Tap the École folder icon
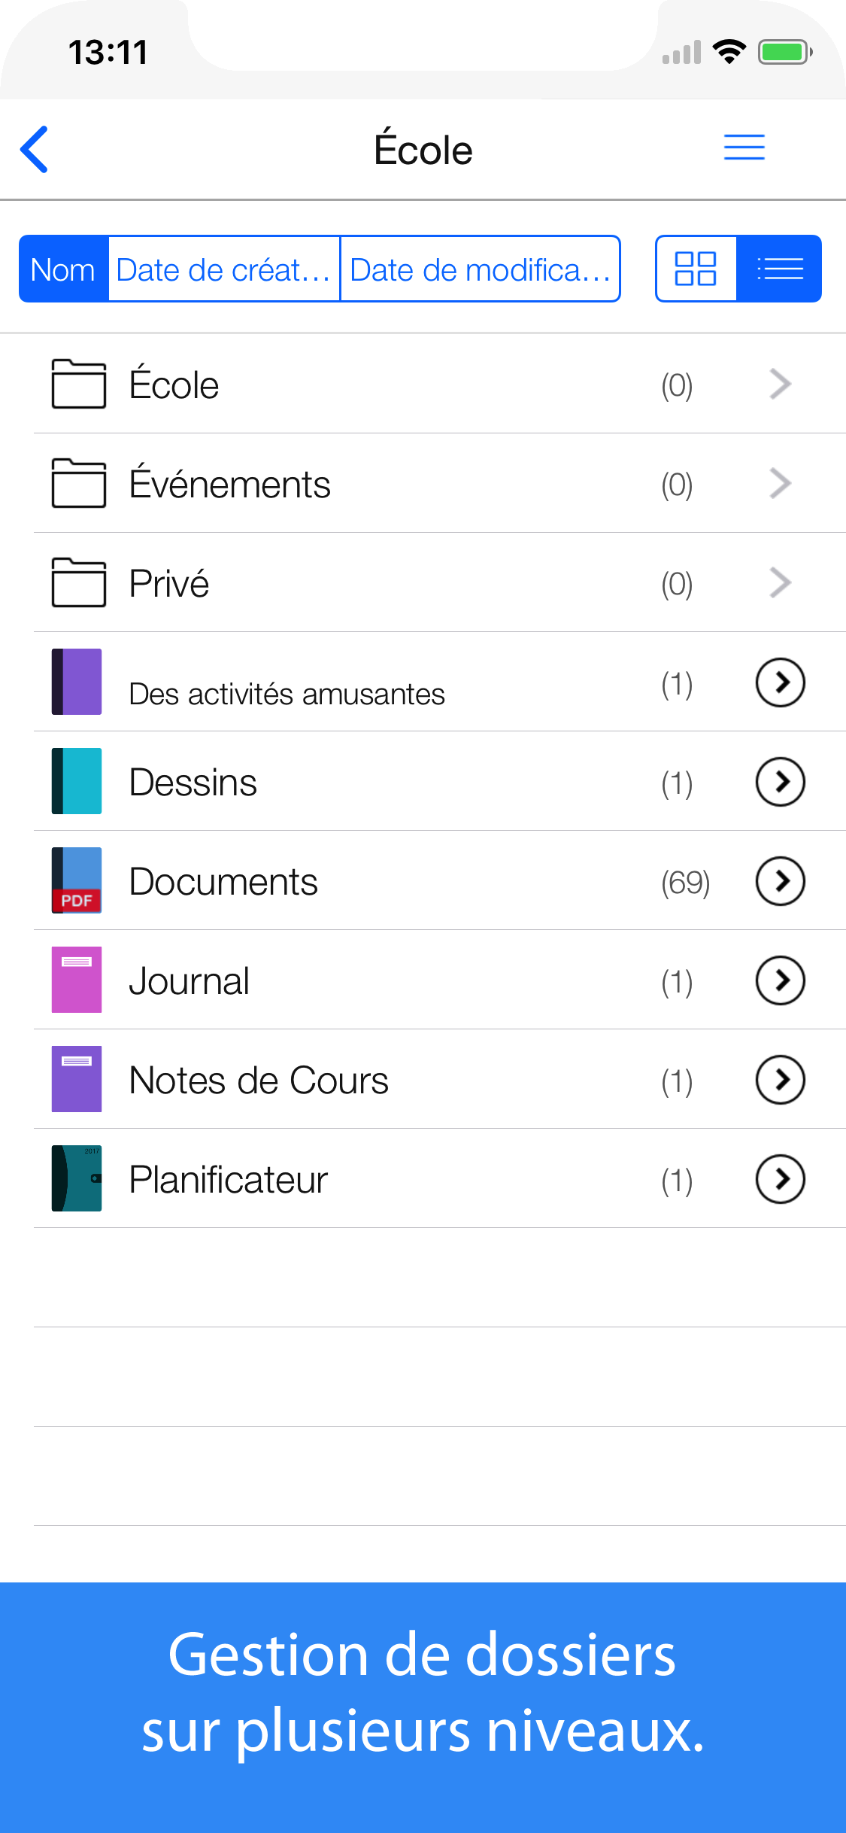 [78, 384]
